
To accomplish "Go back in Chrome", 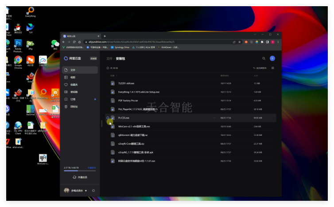I will [63, 42].
